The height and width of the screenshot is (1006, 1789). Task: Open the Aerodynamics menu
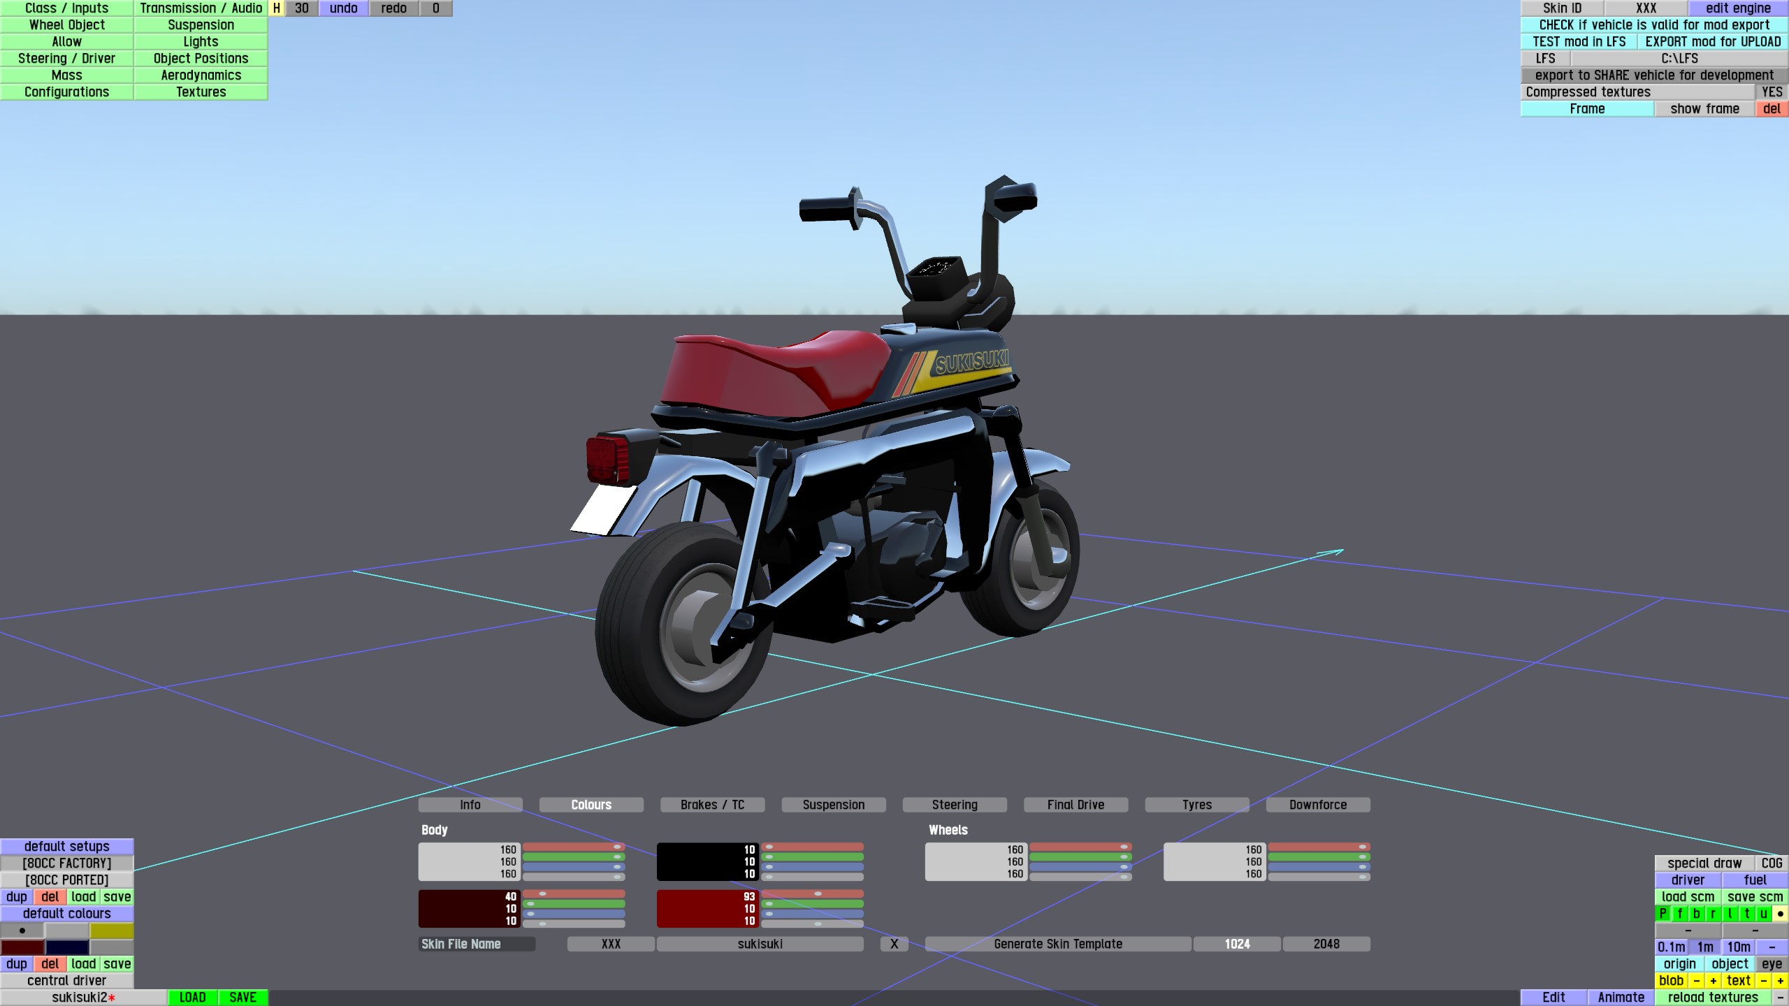tap(201, 75)
